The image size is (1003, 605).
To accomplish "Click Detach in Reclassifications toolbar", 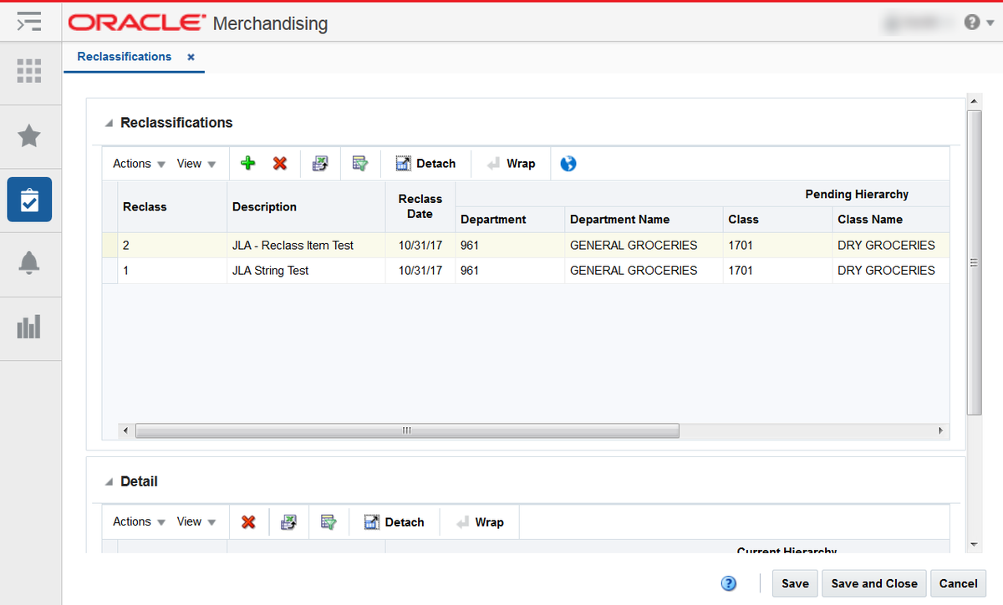I will point(425,164).
